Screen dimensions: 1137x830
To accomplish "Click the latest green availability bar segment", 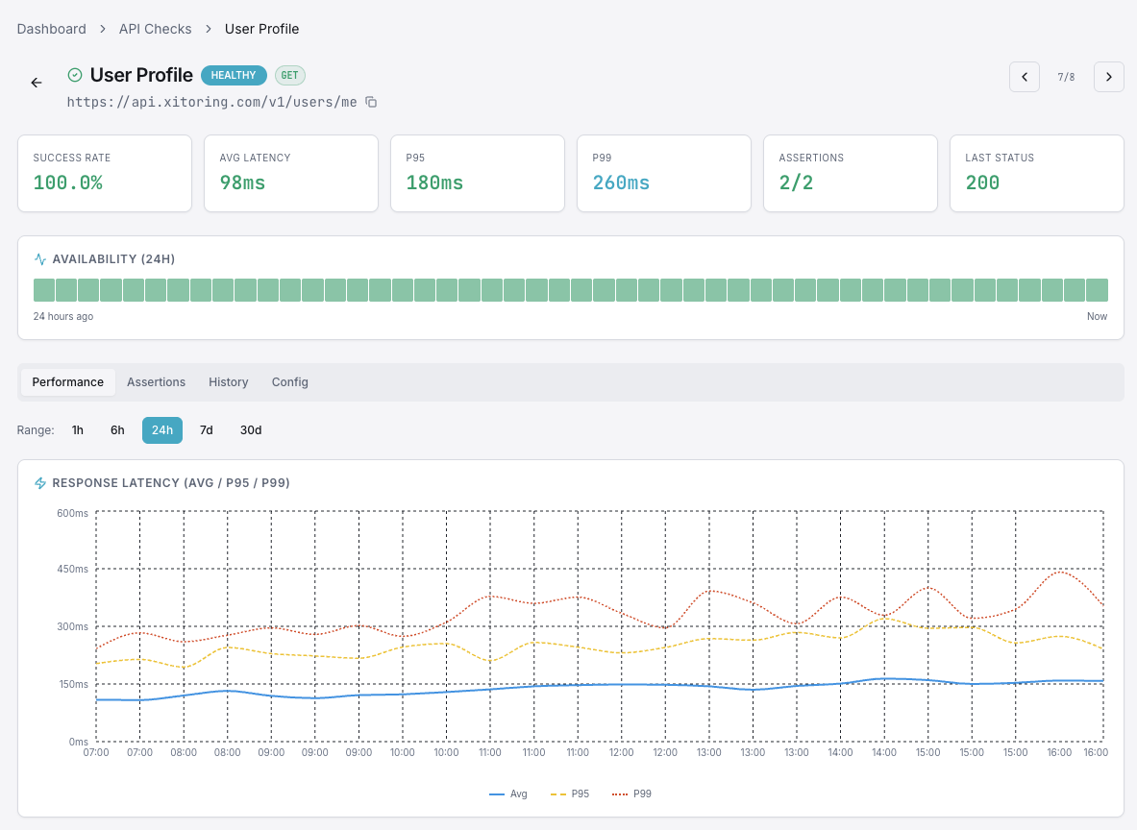I will point(1098,289).
